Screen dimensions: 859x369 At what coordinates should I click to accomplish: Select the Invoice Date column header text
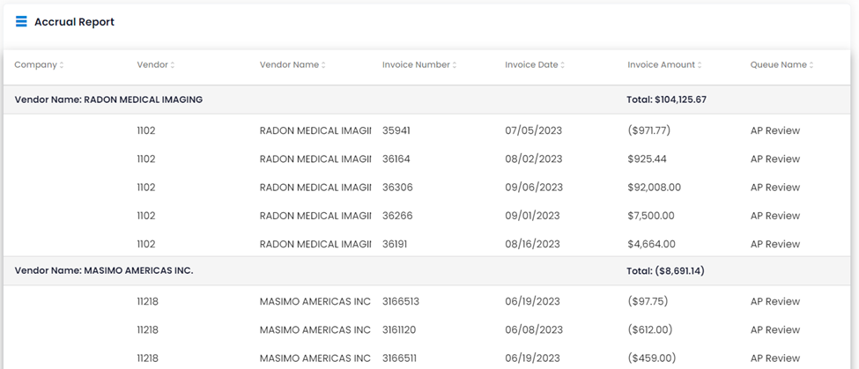coord(531,64)
